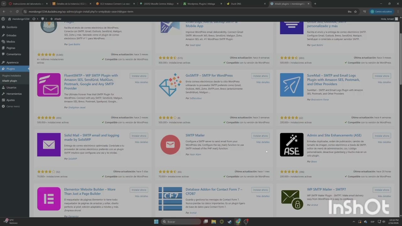Open Herramientas in the sidebar
402x226 pixels.
click(x=14, y=94)
